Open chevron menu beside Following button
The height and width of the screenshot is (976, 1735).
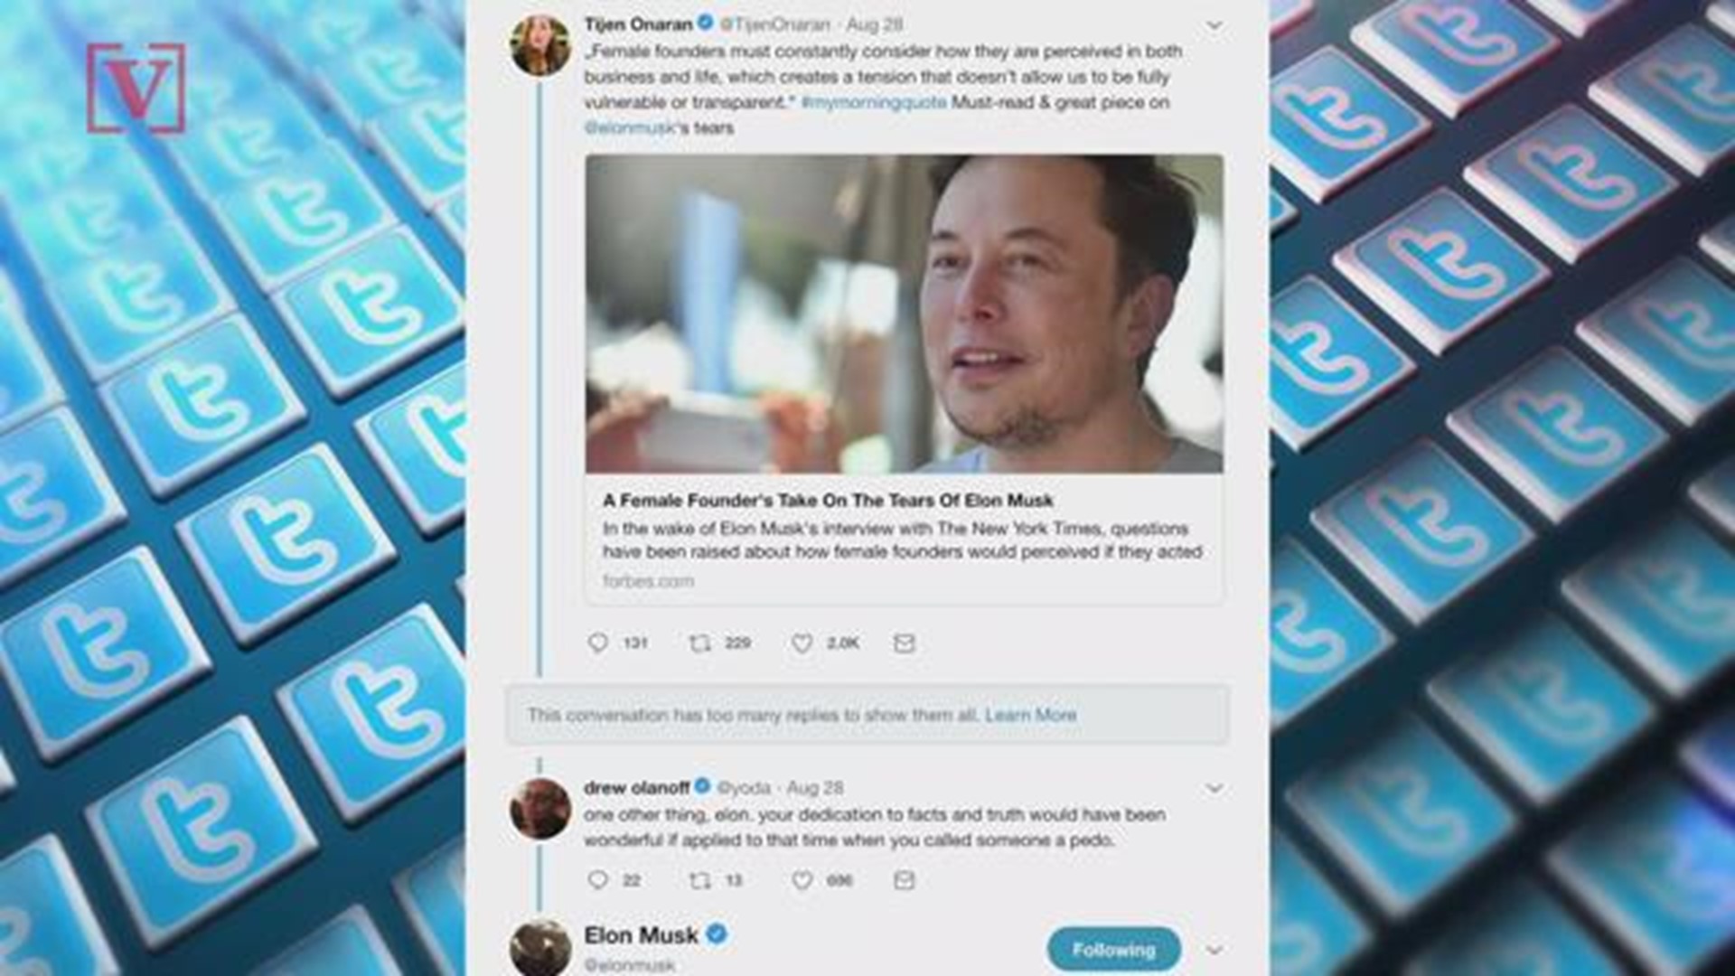[1215, 950]
